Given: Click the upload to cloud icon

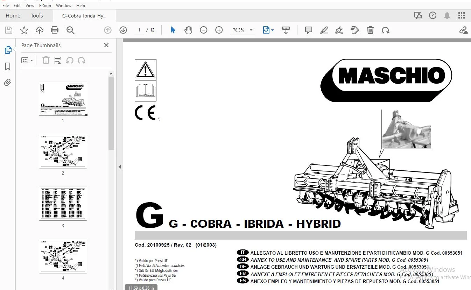Looking at the screenshot, I should pos(40,30).
